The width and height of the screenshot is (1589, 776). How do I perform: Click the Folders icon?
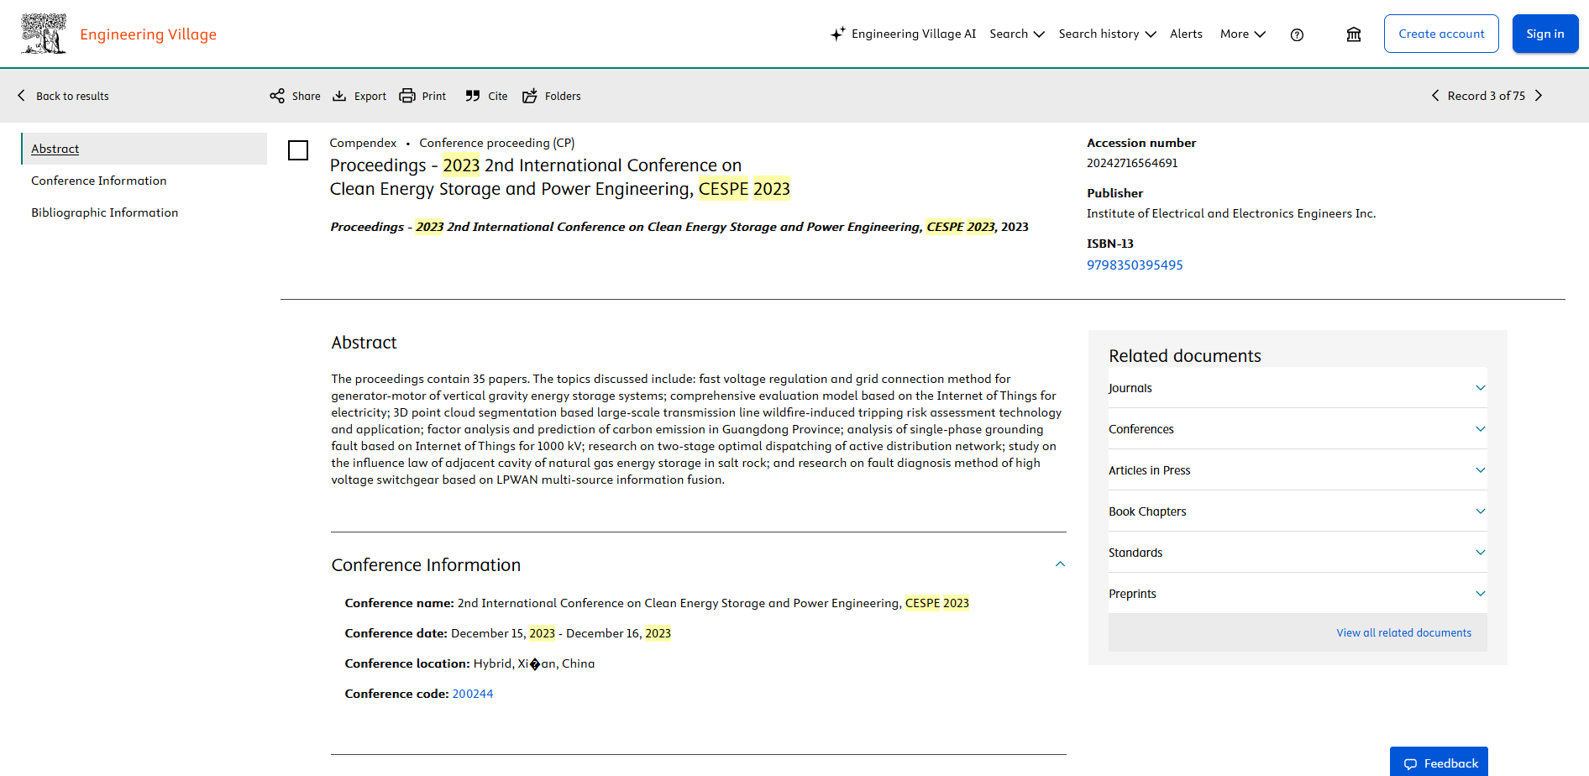(530, 96)
